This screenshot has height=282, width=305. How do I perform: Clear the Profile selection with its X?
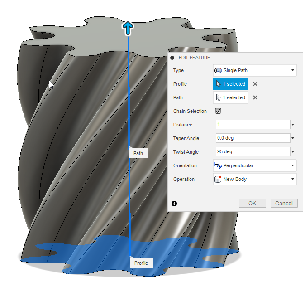click(x=255, y=84)
